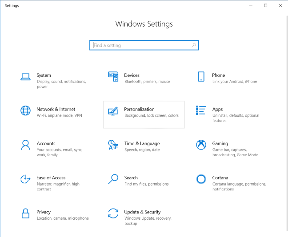
Task: Click inside the Find a setting field
Action: (x=141, y=45)
